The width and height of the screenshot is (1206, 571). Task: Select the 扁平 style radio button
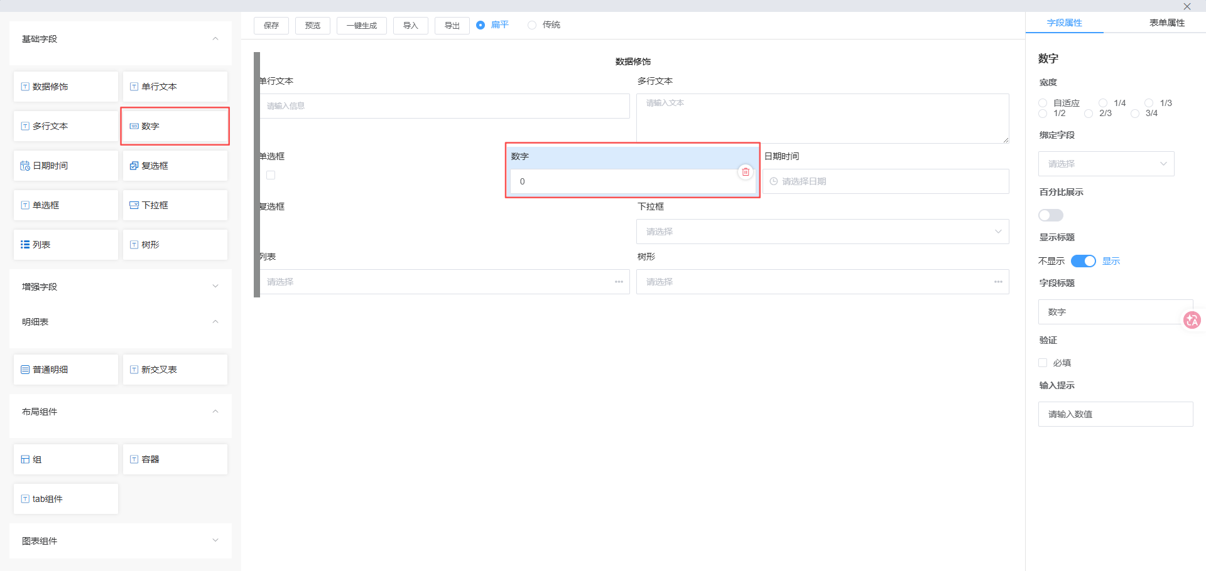coord(481,25)
